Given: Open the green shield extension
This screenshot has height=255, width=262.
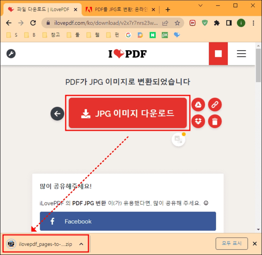Looking at the screenshot, I should click(205, 23).
